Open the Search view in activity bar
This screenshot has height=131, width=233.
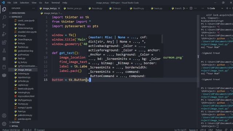[x=4, y=17]
